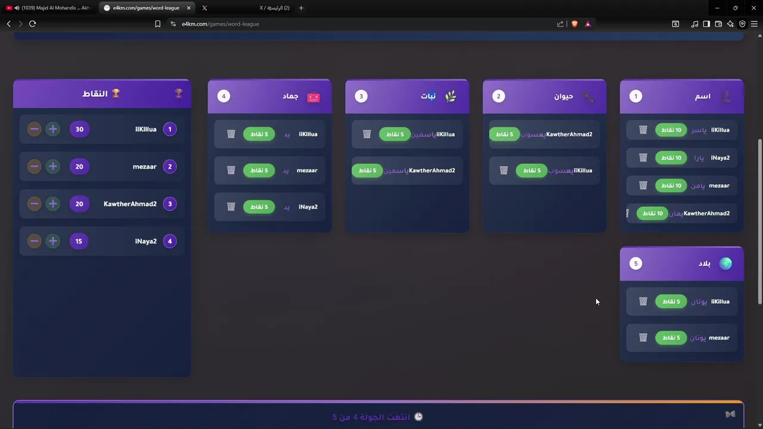The image size is (763, 429).
Task: Subtract points from iiKillua's score
Action: 35,129
